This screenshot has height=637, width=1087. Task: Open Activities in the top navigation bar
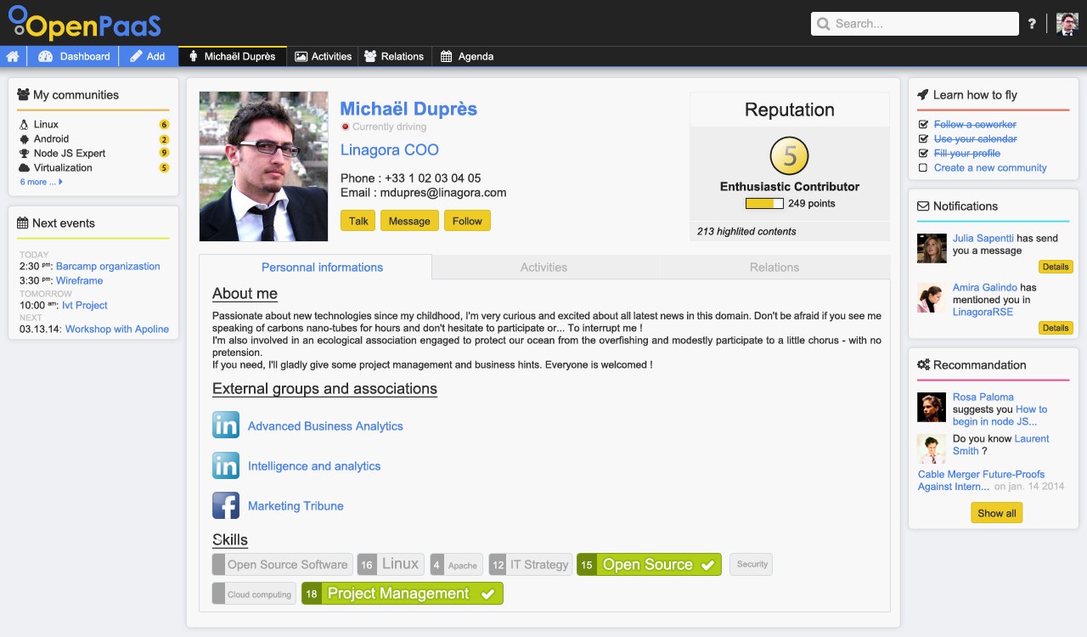[x=323, y=57]
